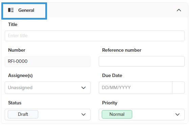Click the green Normal priority badge
The height and width of the screenshot is (128, 189).
coord(117,114)
